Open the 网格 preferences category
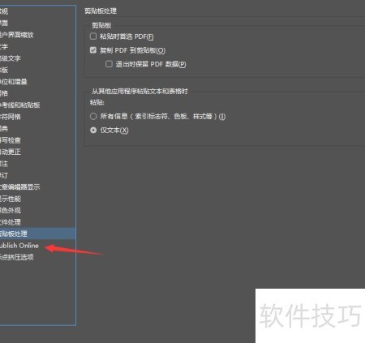This screenshot has width=365, height=343. [37, 93]
